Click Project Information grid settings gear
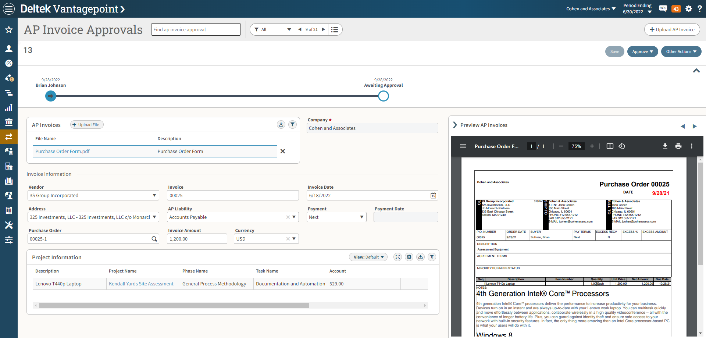The image size is (706, 338). pos(409,257)
